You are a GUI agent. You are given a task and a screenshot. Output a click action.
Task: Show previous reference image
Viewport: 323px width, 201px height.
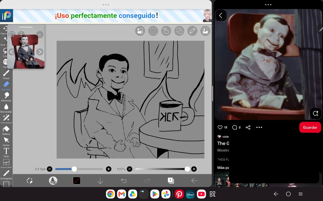tap(11, 52)
